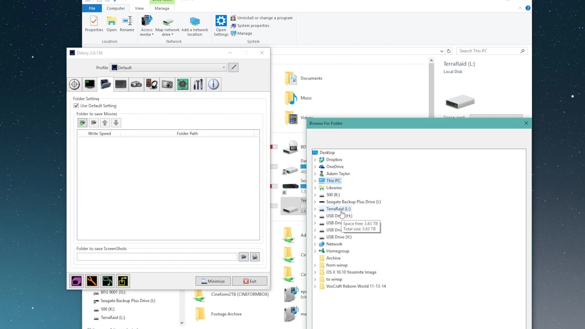
Task: Open the photo camera screenshot settings tab
Action: (x=167, y=84)
